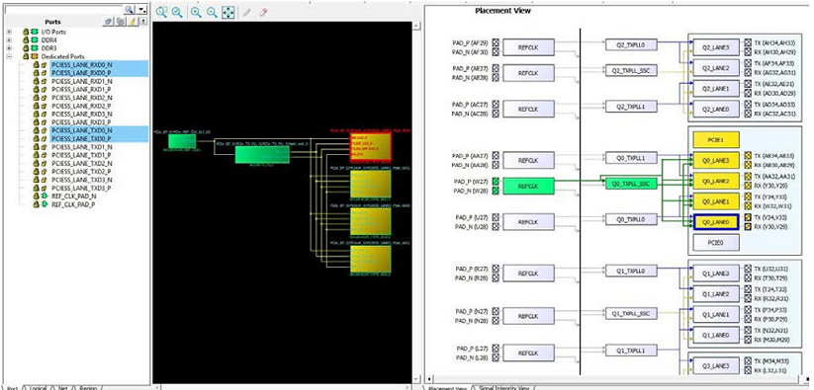Click the green REFCLK block for W27 pads
The image size is (814, 390).
[x=528, y=186]
